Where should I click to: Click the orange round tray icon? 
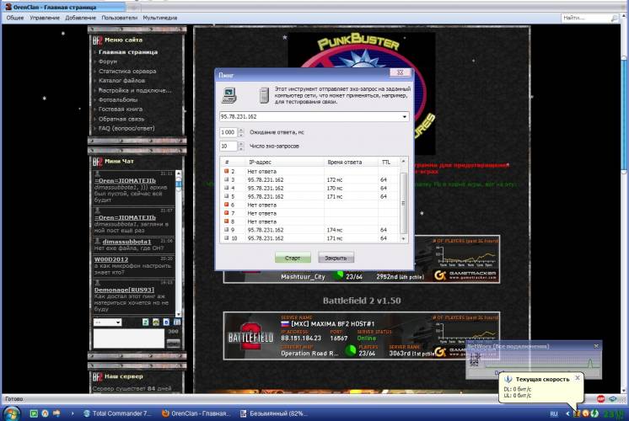coord(586,413)
